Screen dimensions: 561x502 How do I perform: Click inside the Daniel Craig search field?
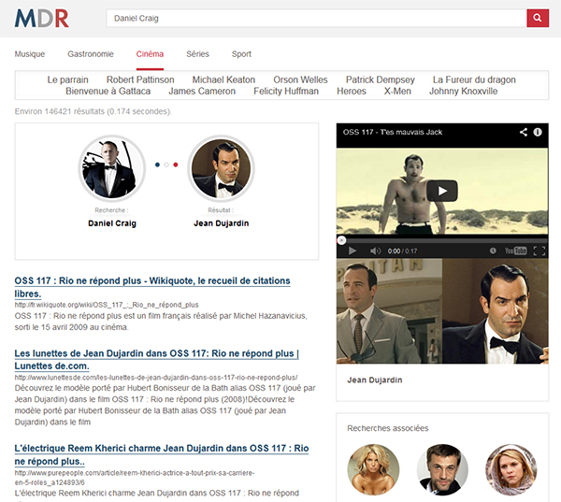point(316,18)
